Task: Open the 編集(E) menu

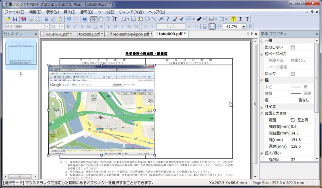Action: tap(35, 12)
